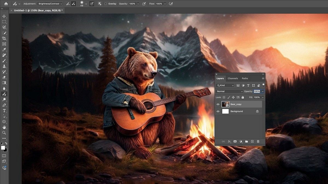
Task: Select the Bear_copy layer thumbnail
Action: click(x=225, y=104)
